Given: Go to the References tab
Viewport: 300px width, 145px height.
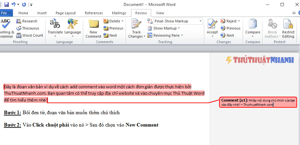Looking at the screenshot, I should pos(94,13).
